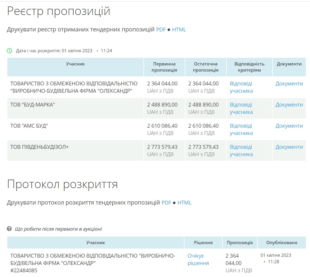The image size is (310, 277).
Task: View participant answers for ТОВ БУД-МАРКА
Action: [241, 108]
